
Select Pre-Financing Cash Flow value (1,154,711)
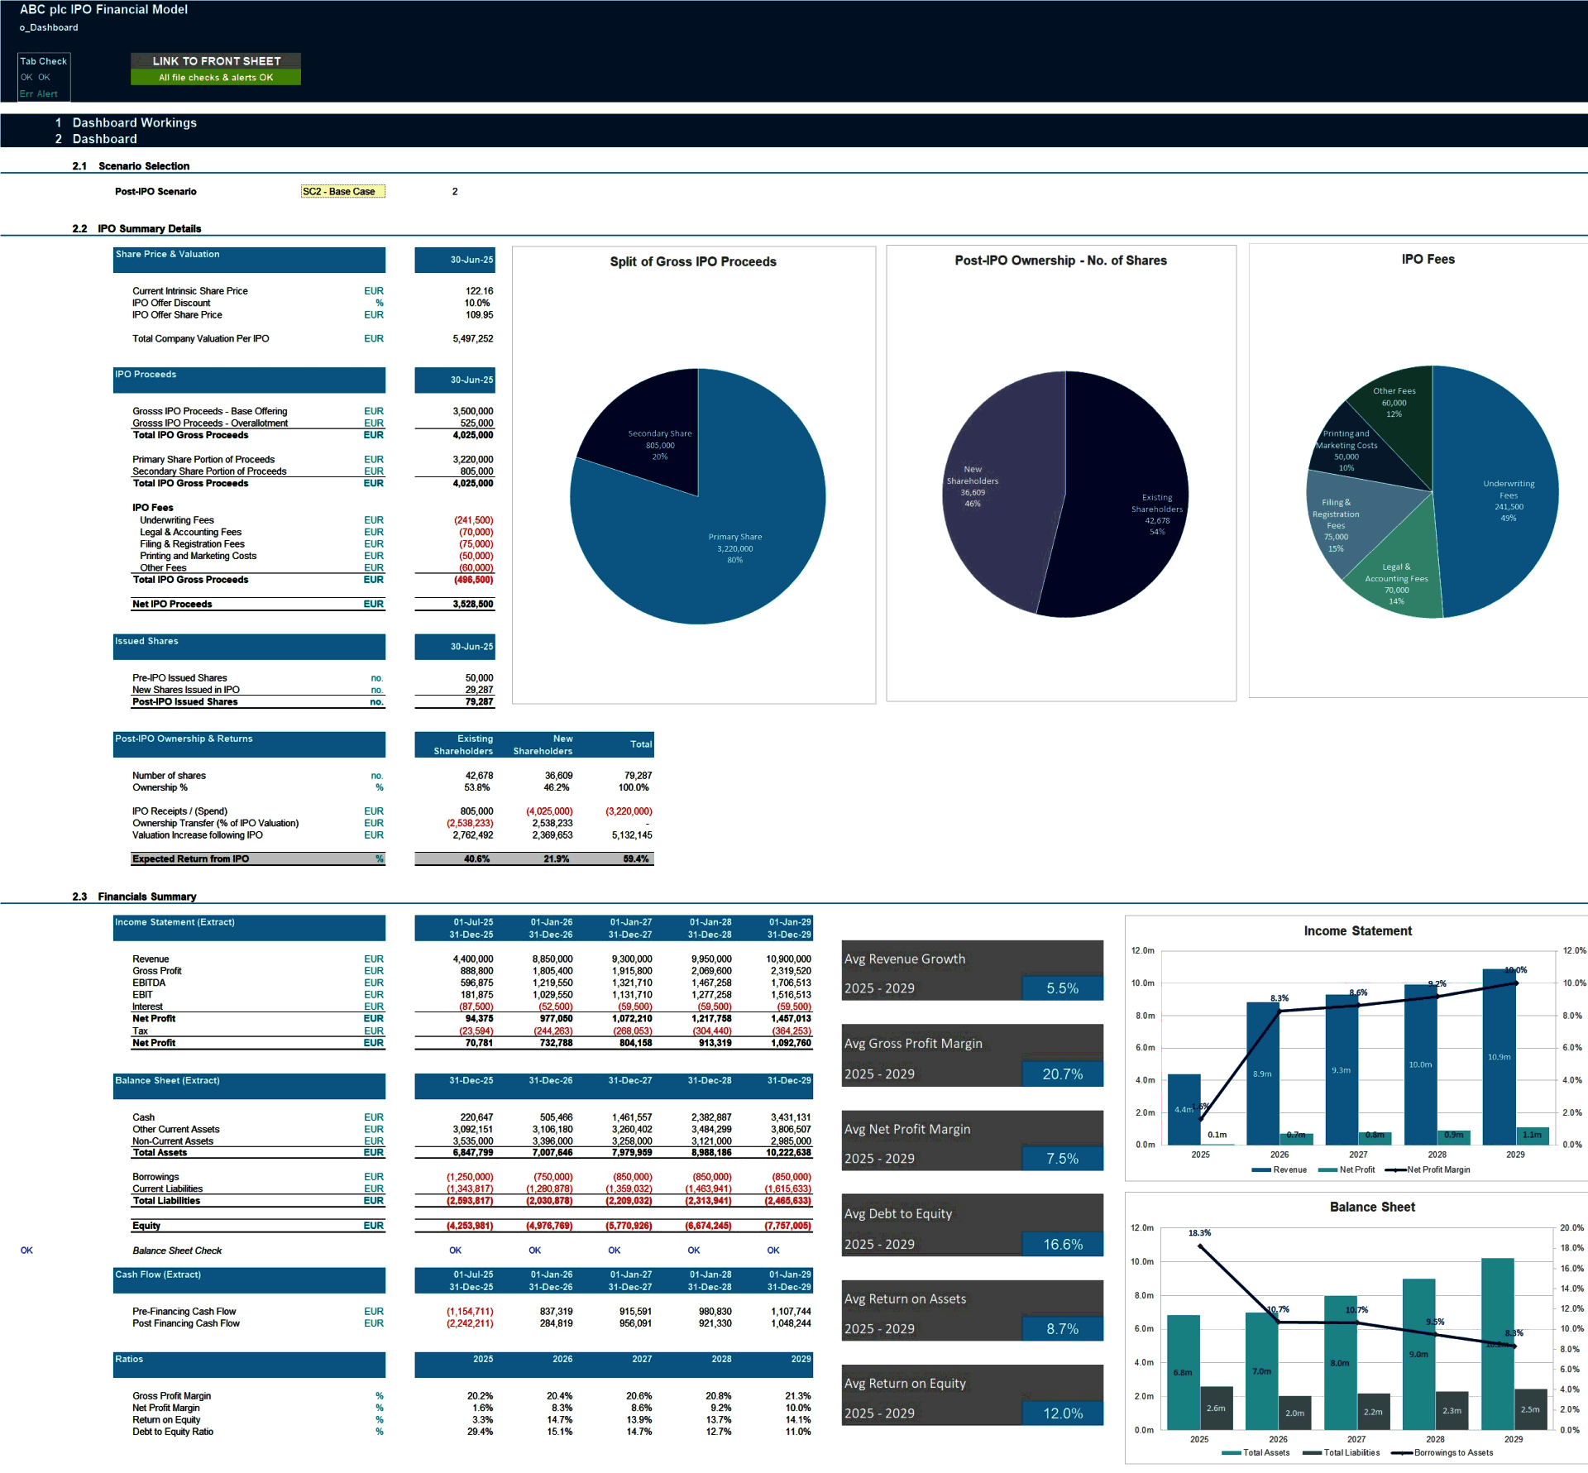click(470, 1312)
